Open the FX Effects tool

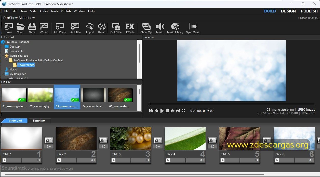tap(130, 28)
